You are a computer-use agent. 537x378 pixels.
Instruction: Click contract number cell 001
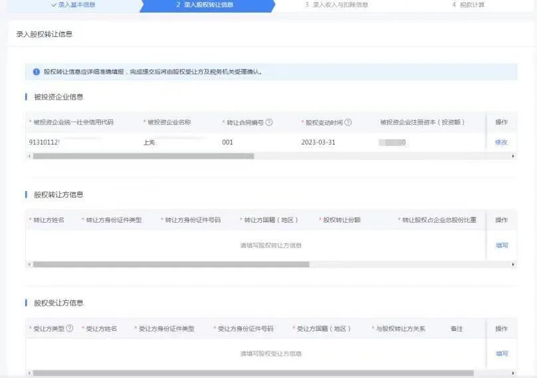[x=227, y=142]
